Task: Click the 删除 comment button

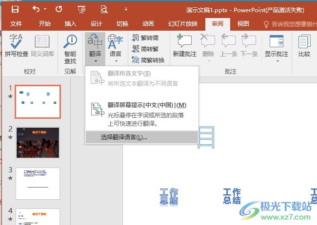Action: (x=208, y=45)
